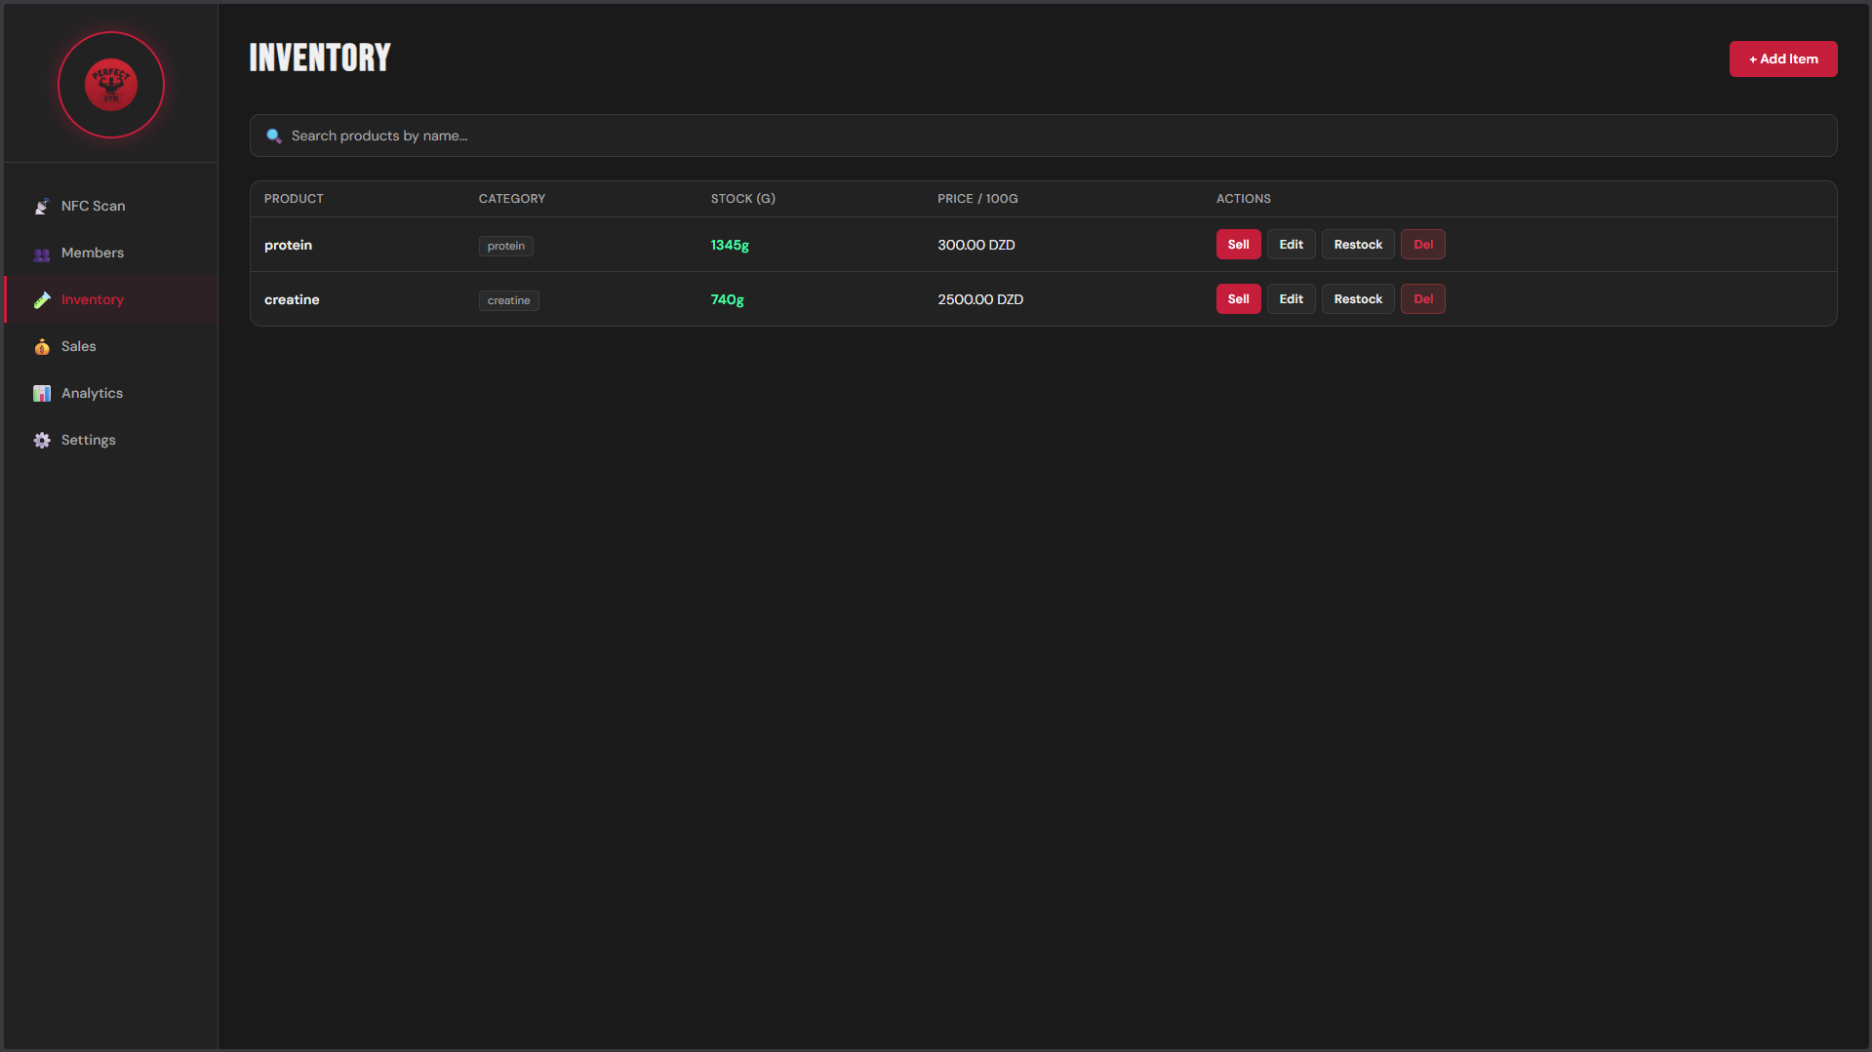The height and width of the screenshot is (1052, 1872).
Task: Edit the protein row
Action: pyautogui.click(x=1291, y=245)
